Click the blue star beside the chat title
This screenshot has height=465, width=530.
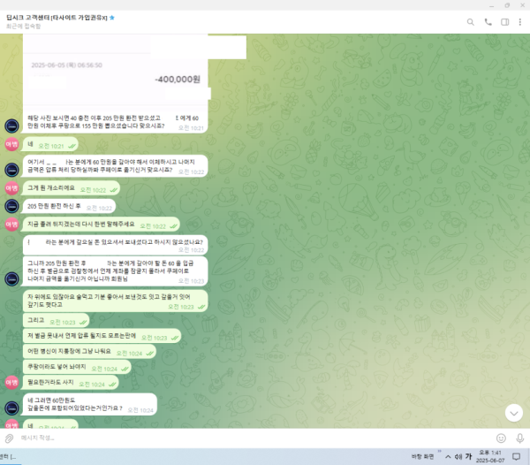[112, 18]
